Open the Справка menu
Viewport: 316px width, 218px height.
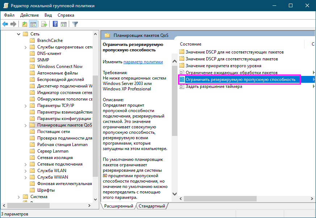coord(66,15)
